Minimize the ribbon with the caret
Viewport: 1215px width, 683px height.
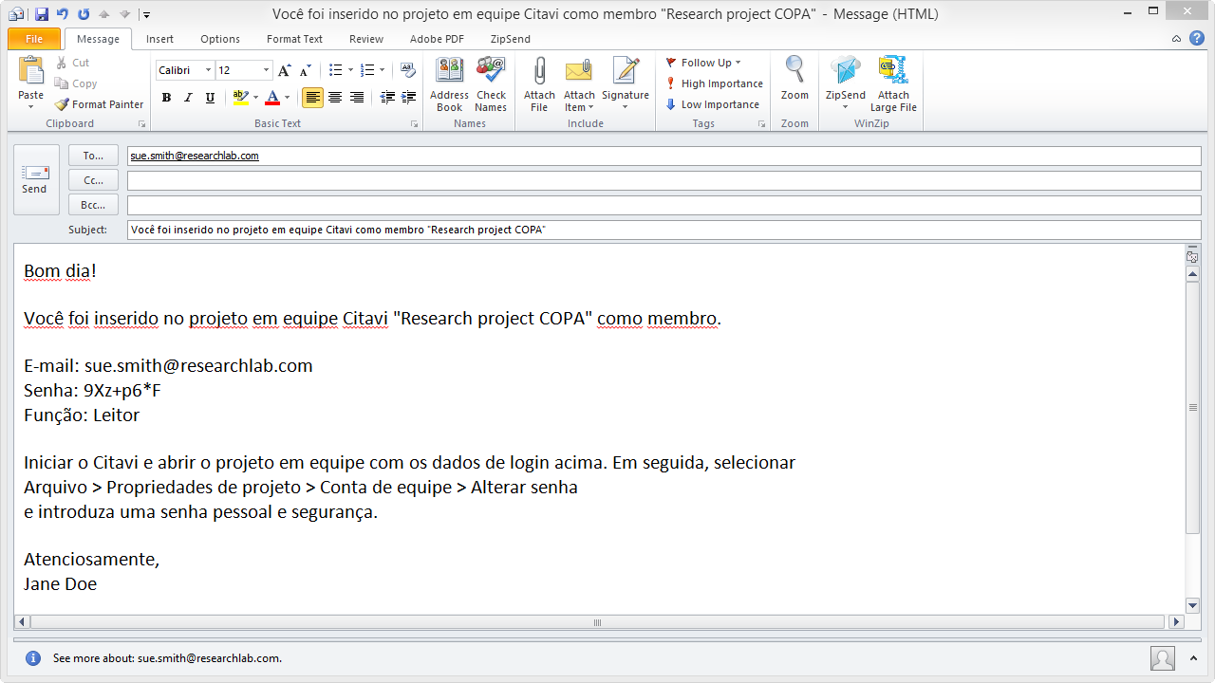tap(1177, 39)
